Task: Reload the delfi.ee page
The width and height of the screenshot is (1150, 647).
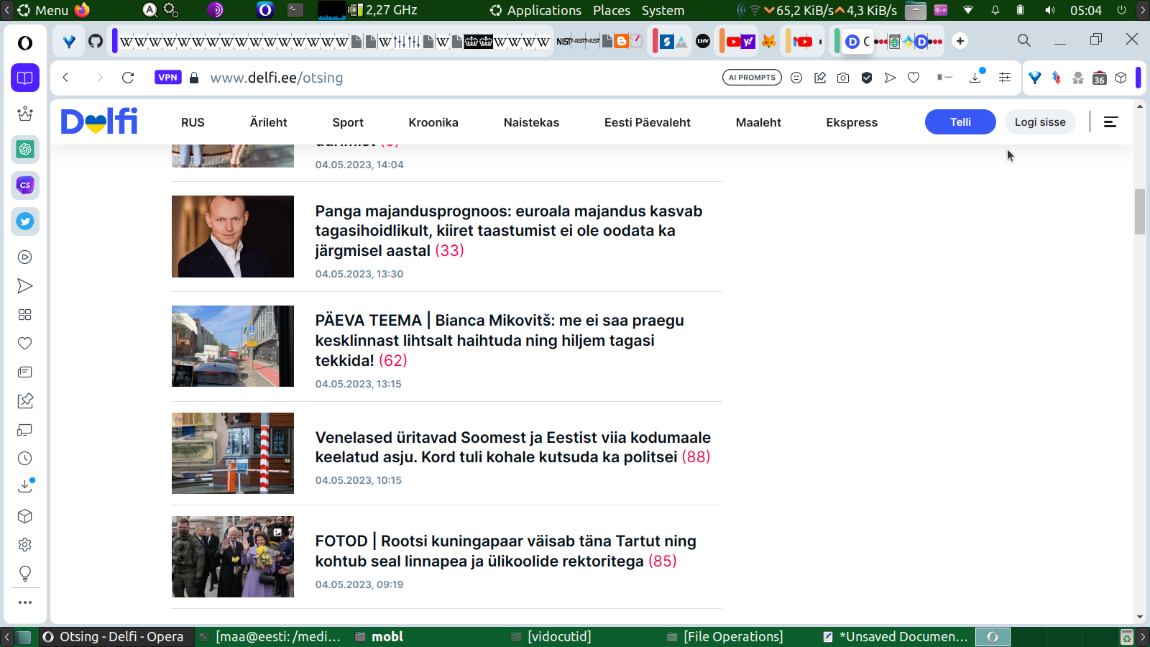Action: coord(128,78)
